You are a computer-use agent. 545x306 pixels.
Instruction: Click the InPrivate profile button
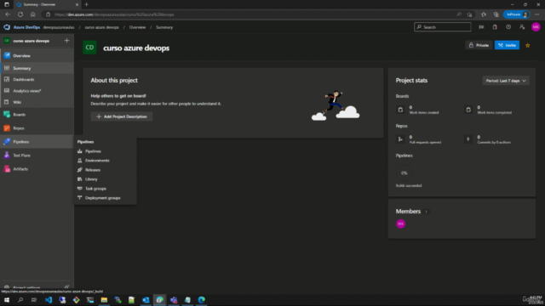517,14
